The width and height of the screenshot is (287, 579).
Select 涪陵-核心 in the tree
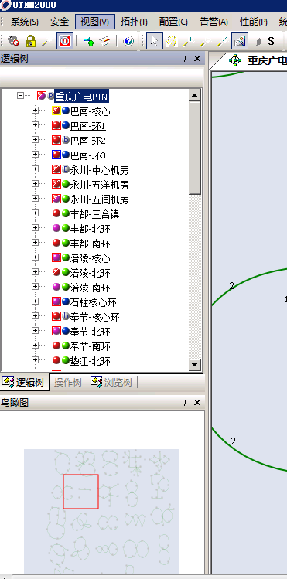(x=91, y=258)
